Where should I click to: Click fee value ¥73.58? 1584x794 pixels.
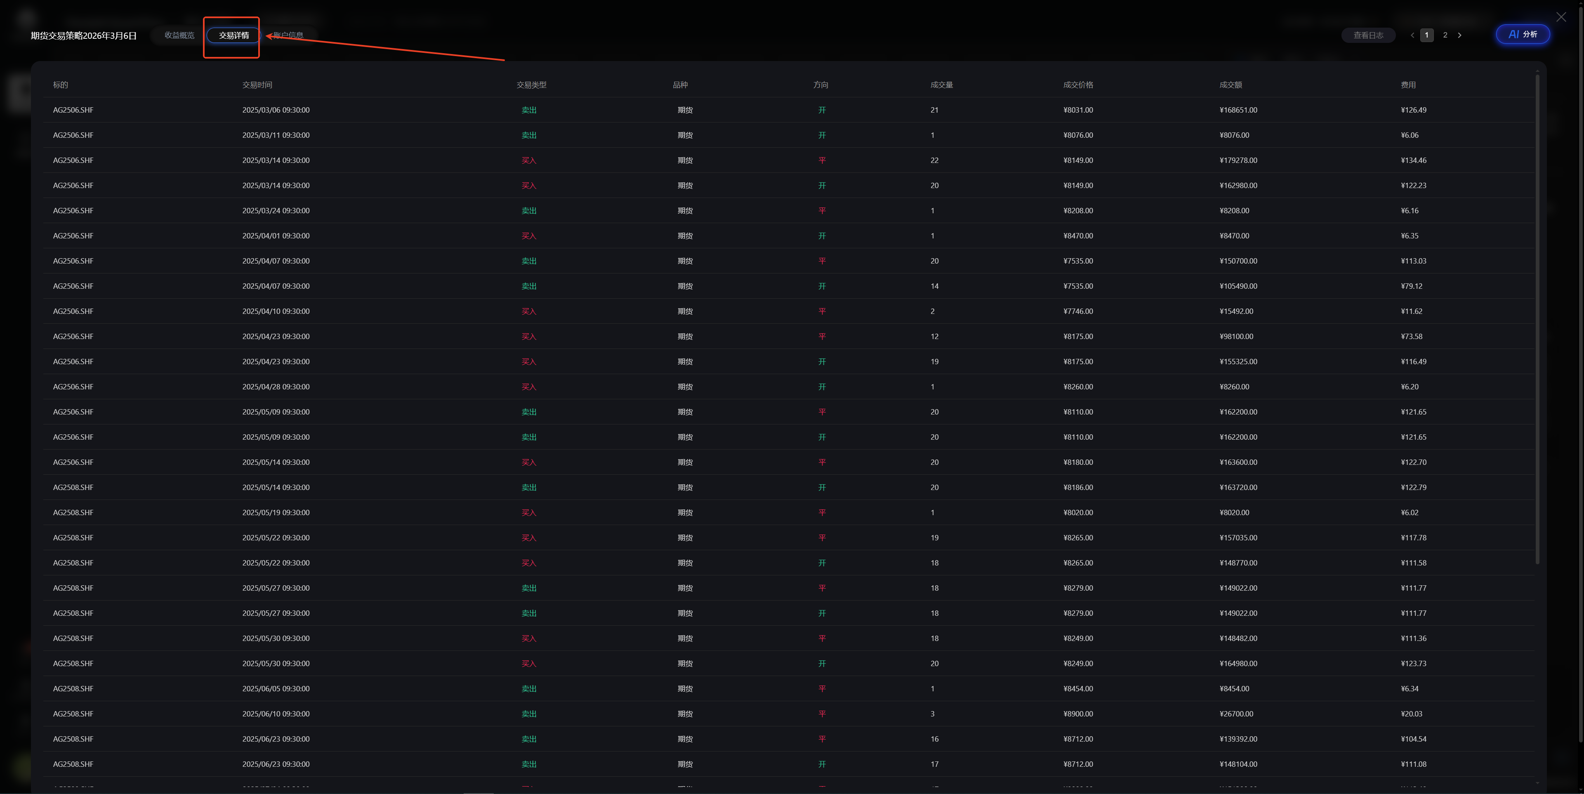click(x=1411, y=337)
